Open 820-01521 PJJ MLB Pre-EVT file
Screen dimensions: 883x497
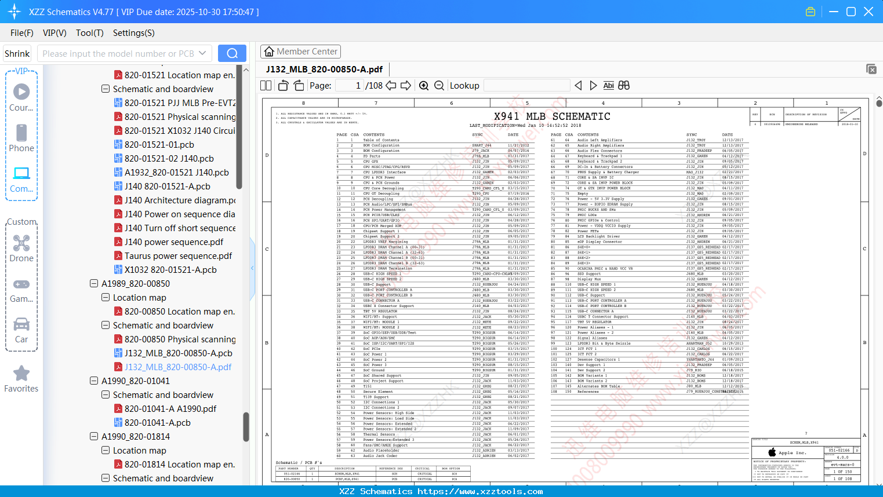pyautogui.click(x=175, y=103)
